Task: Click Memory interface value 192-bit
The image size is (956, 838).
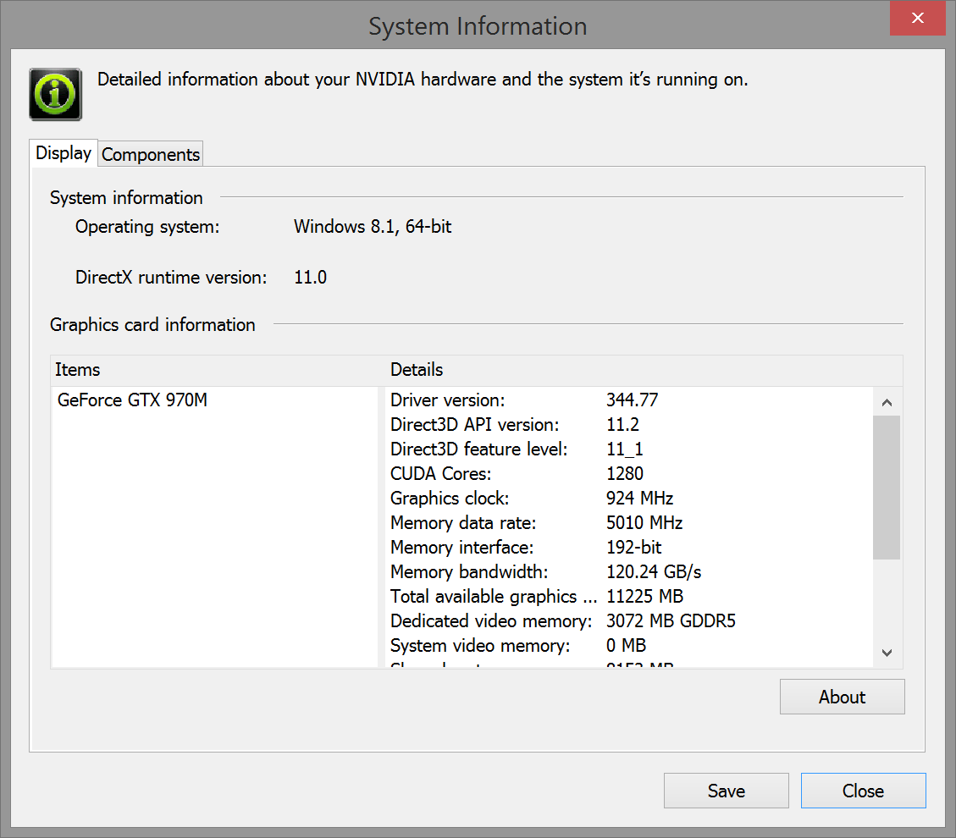Action: pos(633,548)
